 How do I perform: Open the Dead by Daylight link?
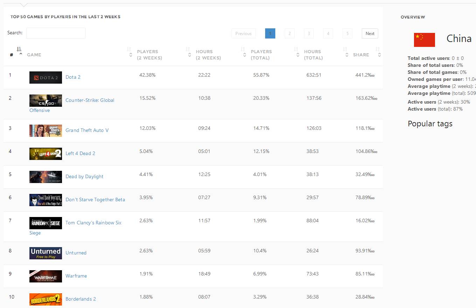pyautogui.click(x=84, y=176)
